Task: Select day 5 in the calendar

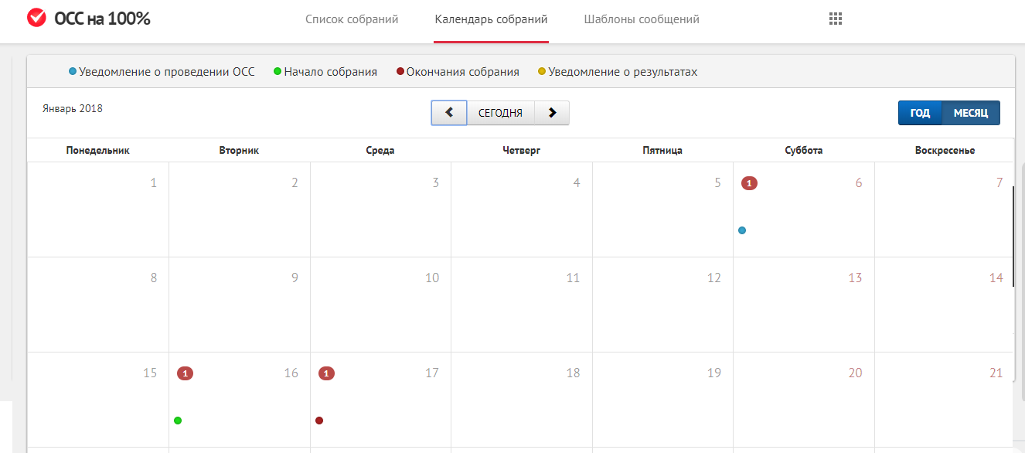Action: pos(718,183)
